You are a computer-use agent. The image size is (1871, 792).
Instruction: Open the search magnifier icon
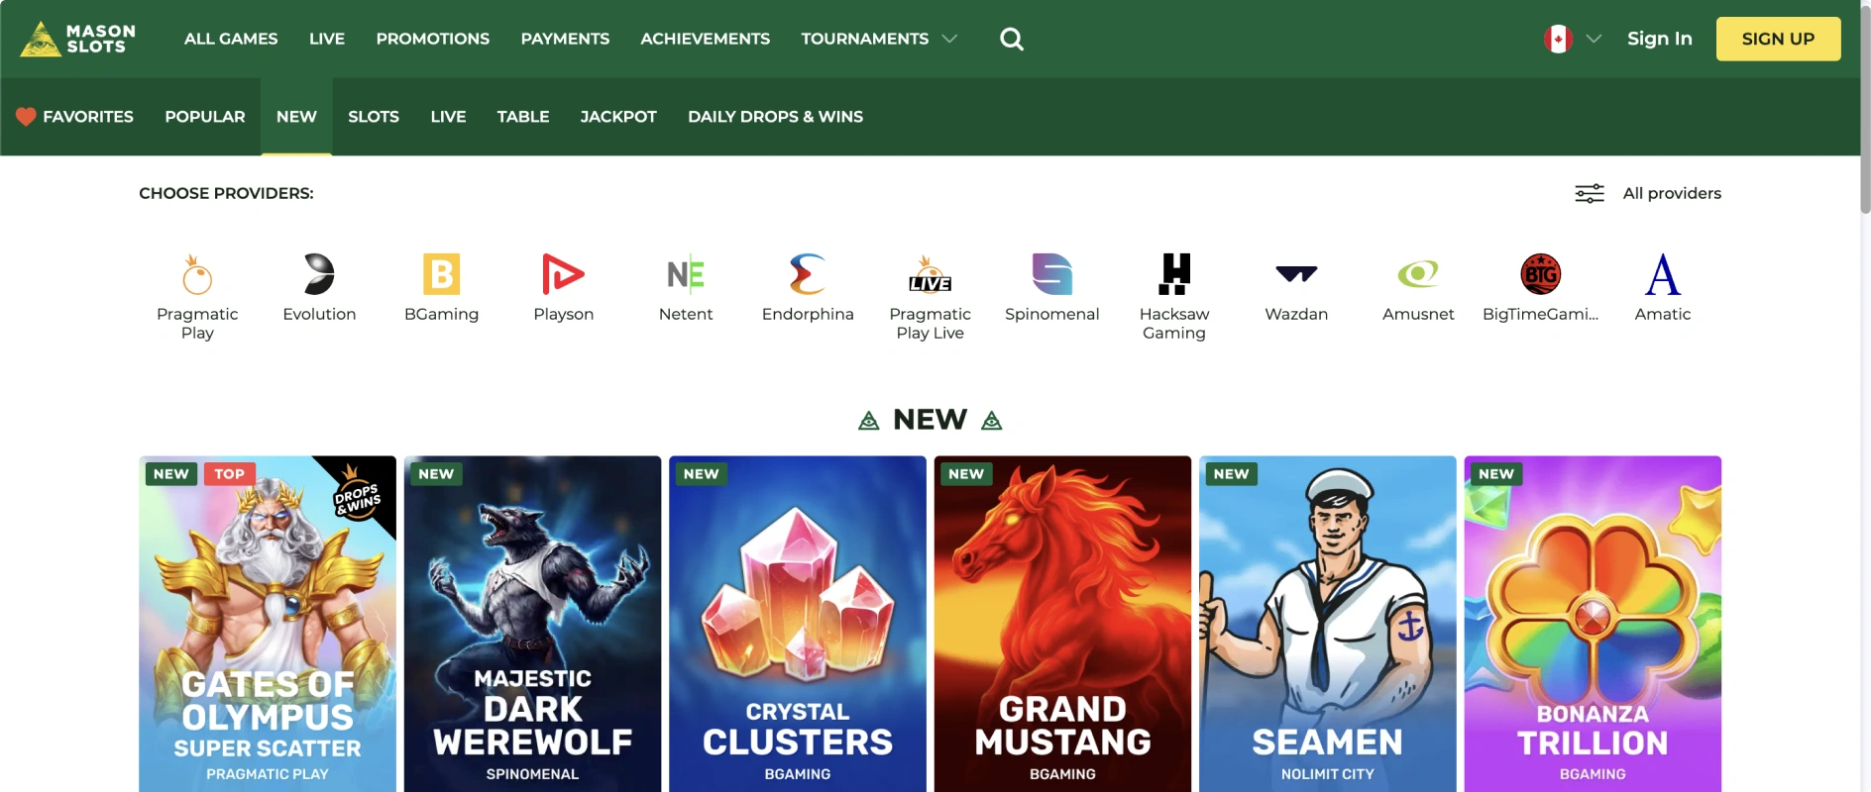(x=1012, y=39)
